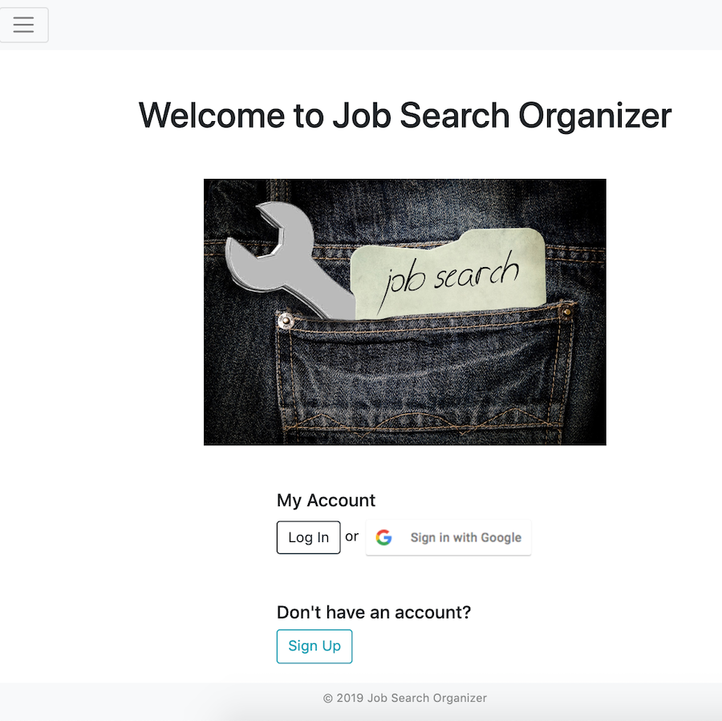Image resolution: width=722 pixels, height=721 pixels.
Task: Click the word or between login buttons
Action: pyautogui.click(x=352, y=537)
